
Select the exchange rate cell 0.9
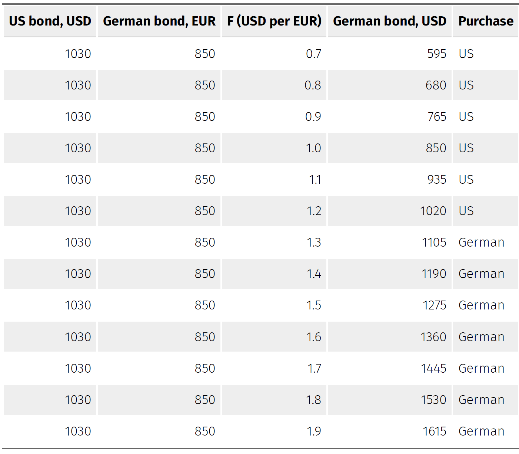click(x=313, y=117)
